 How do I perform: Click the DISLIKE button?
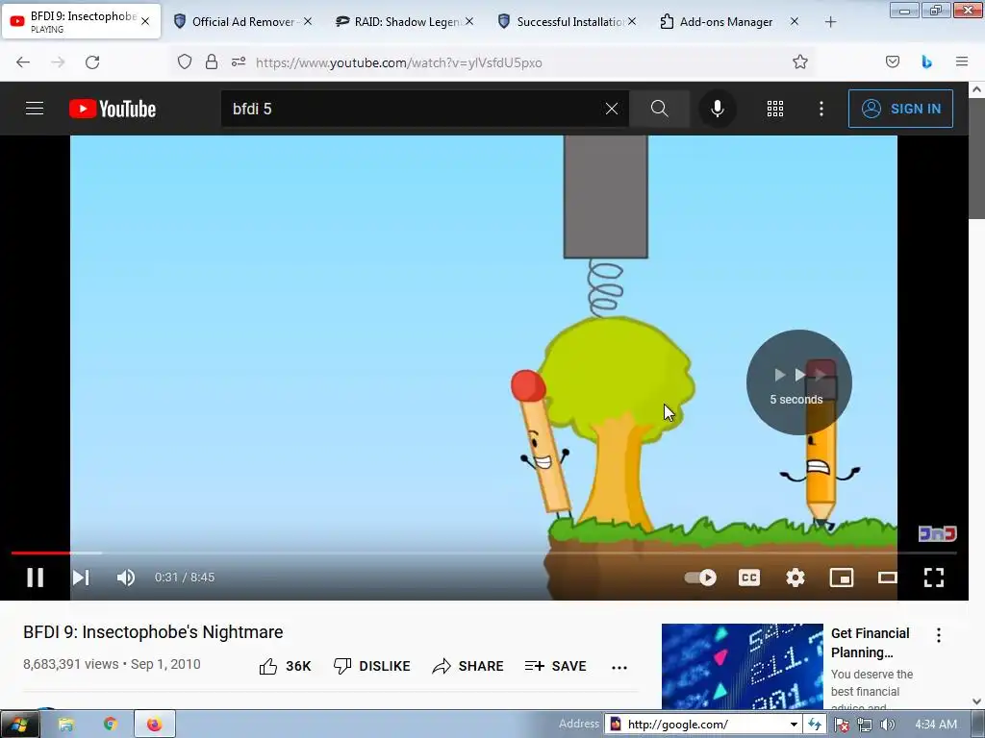371,666
